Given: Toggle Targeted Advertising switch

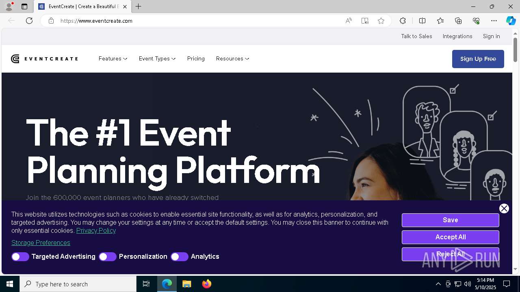Looking at the screenshot, I should point(20,257).
